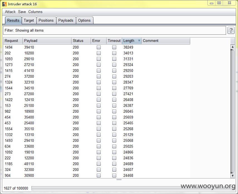Select payload 25100 cell
Viewport: 238px width, 194px height.
(x=29, y=106)
